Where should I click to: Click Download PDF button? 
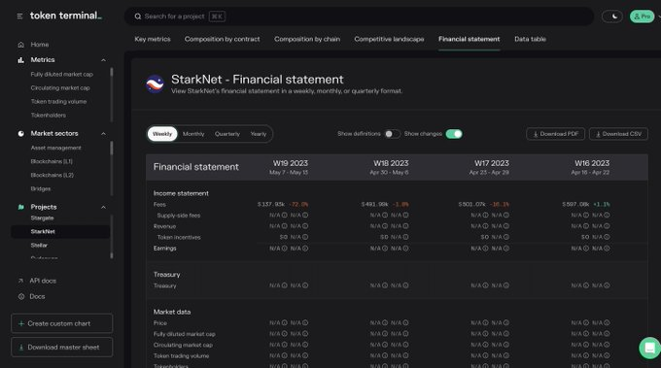tap(556, 134)
